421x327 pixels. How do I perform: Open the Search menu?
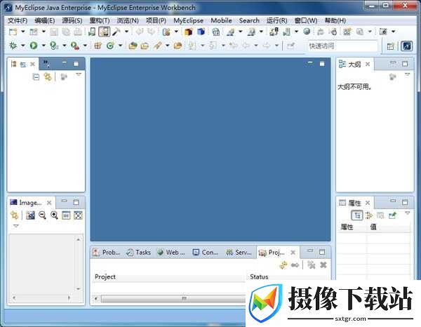coord(249,20)
